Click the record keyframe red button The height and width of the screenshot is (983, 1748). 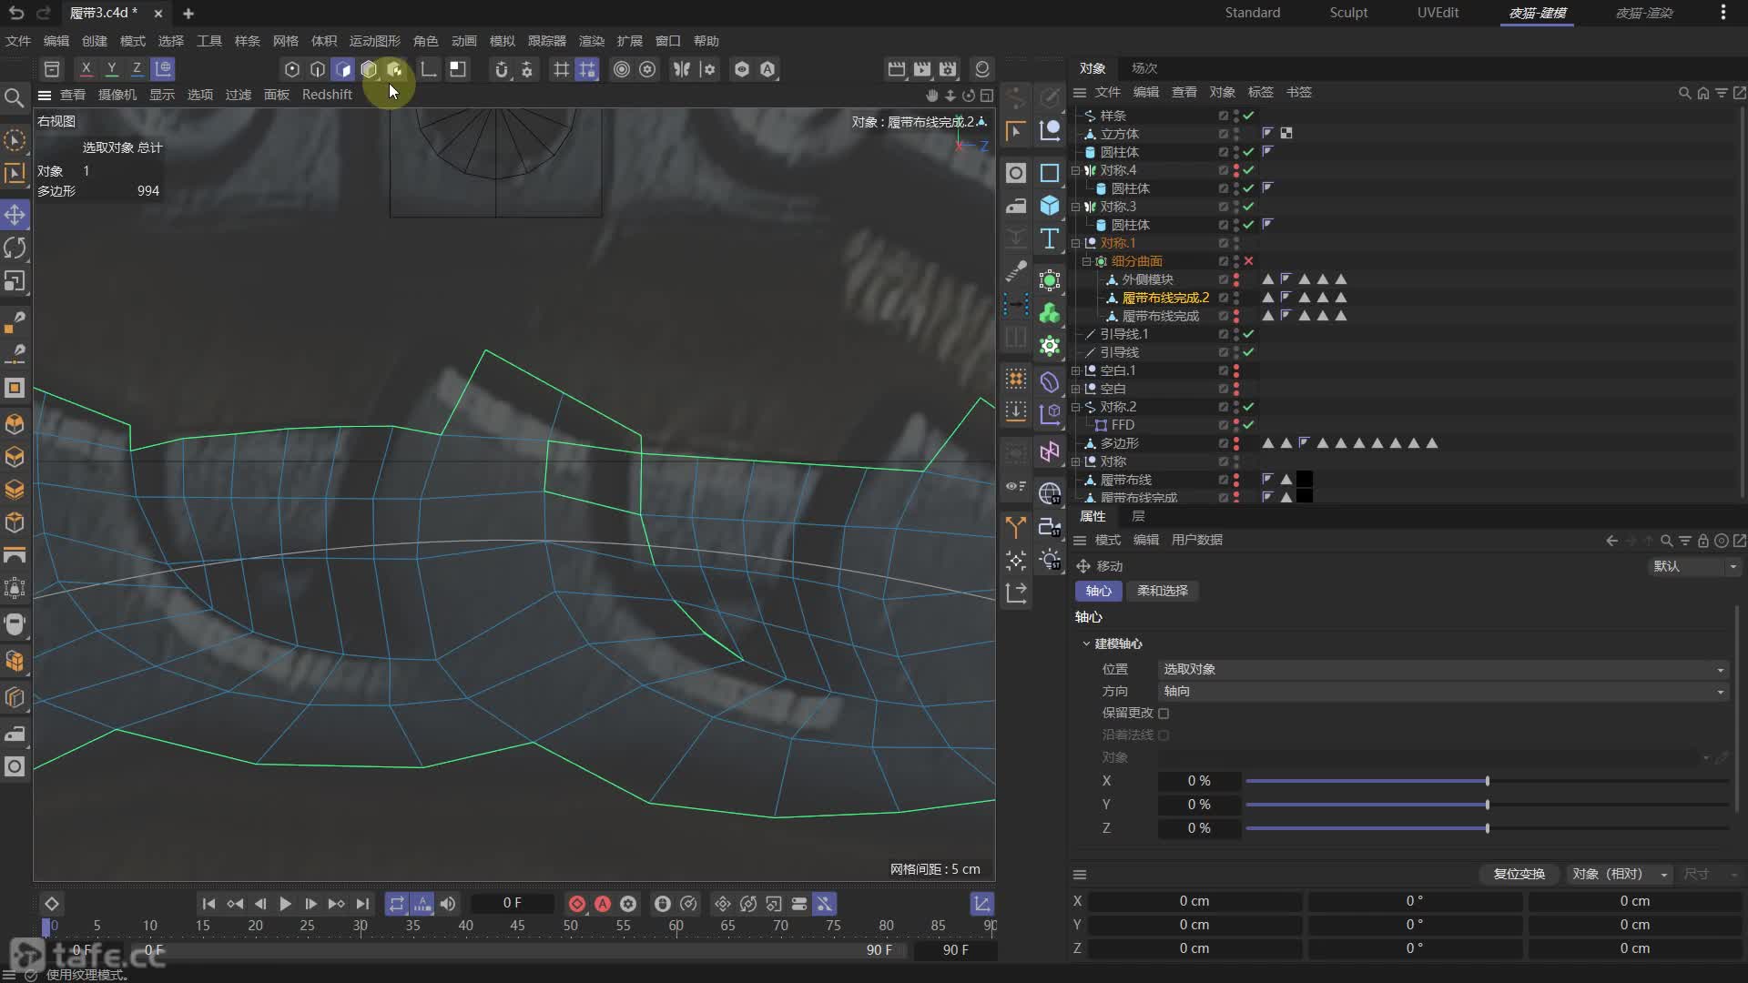coord(577,904)
